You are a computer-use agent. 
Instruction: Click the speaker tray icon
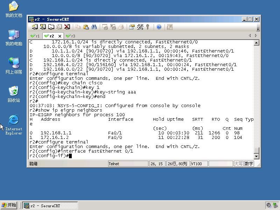point(268,205)
